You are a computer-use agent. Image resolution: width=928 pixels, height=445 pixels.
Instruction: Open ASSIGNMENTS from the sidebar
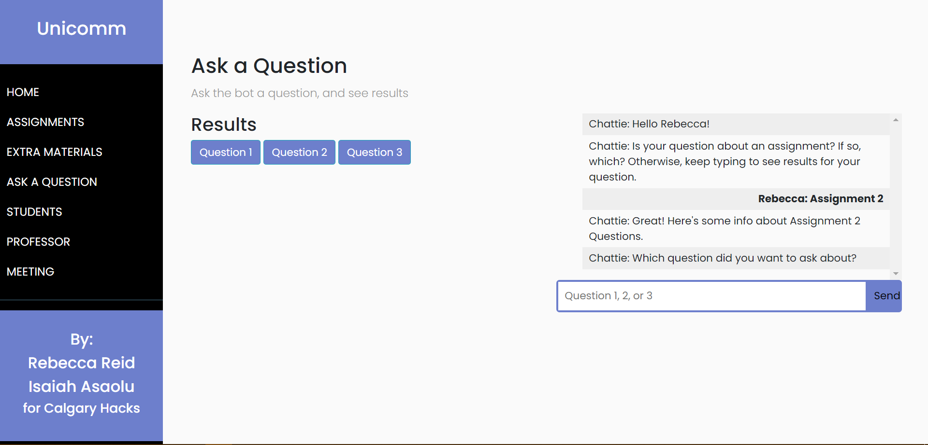coord(45,122)
